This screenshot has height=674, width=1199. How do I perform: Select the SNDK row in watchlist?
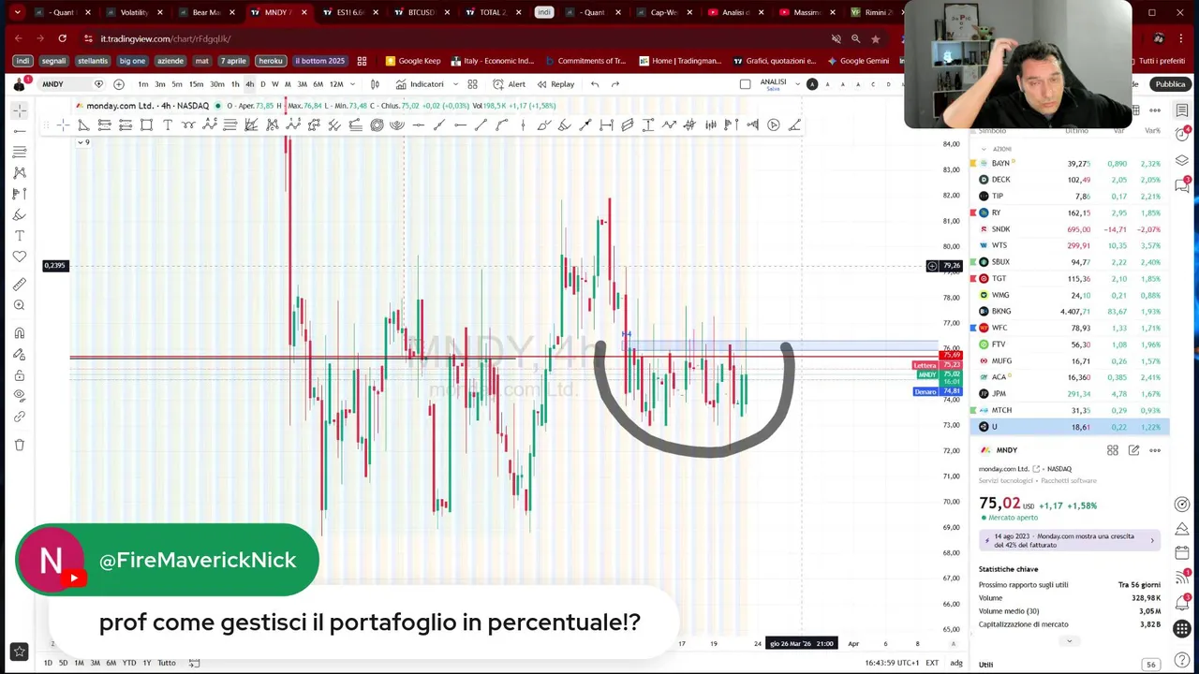point(1069,229)
